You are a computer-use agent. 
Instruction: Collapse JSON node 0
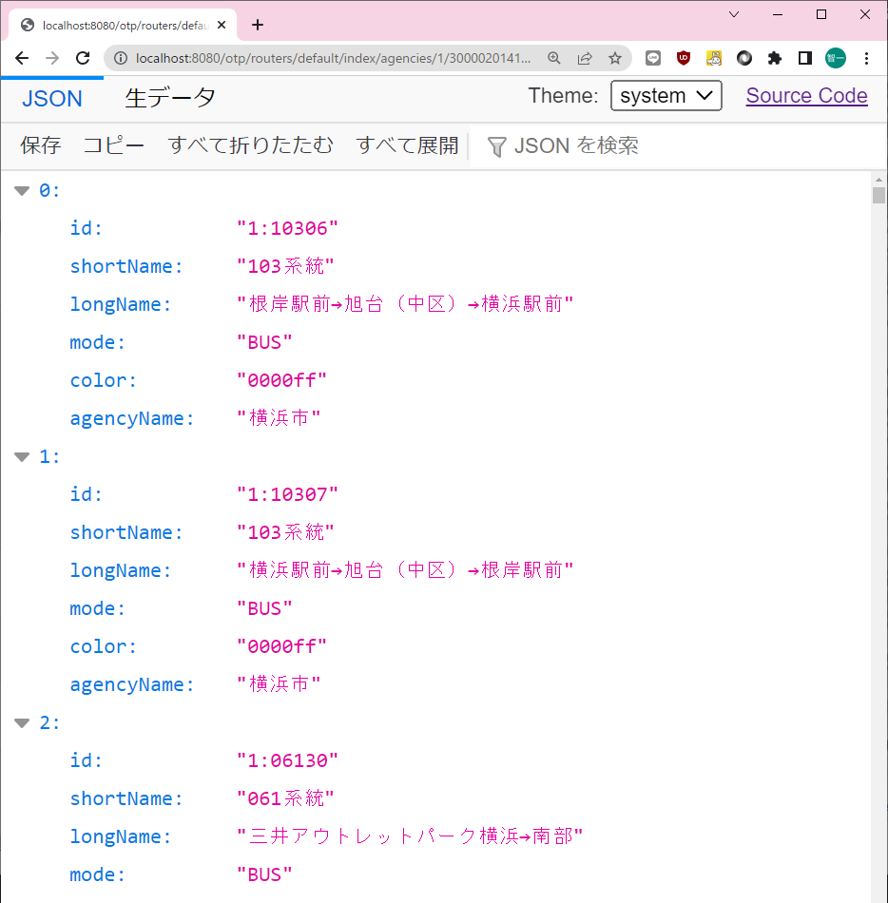click(x=22, y=191)
